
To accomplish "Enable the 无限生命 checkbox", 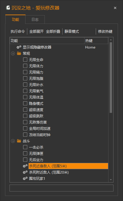I will 25,60.
